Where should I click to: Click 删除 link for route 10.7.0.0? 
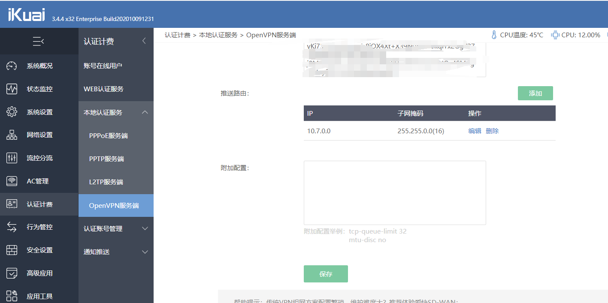coord(492,131)
